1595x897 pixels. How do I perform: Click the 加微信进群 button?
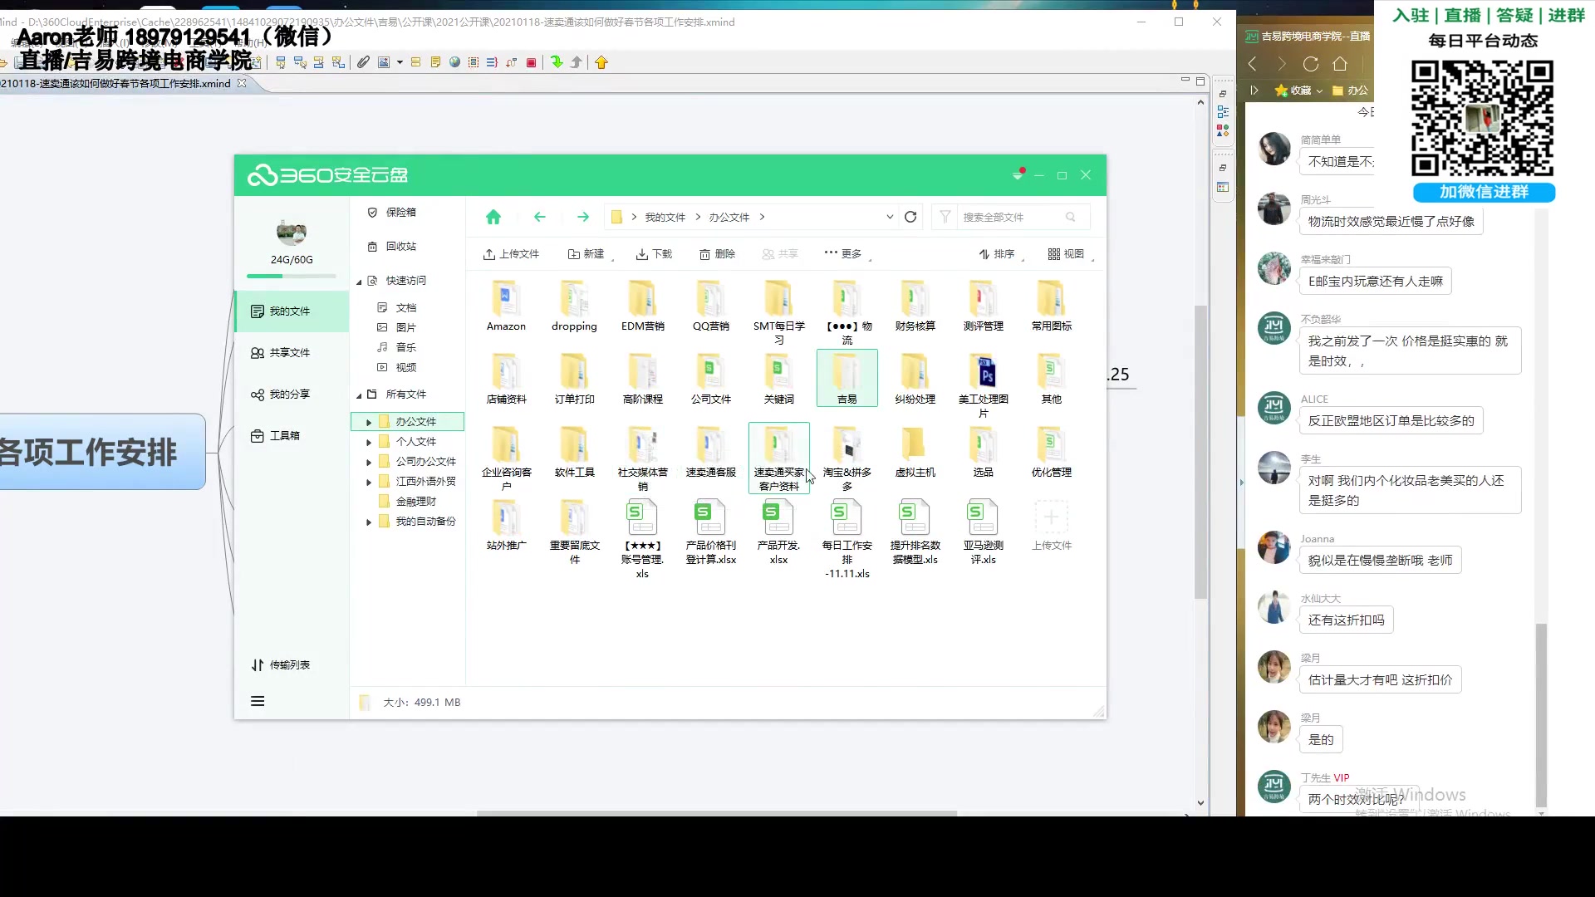[1484, 192]
